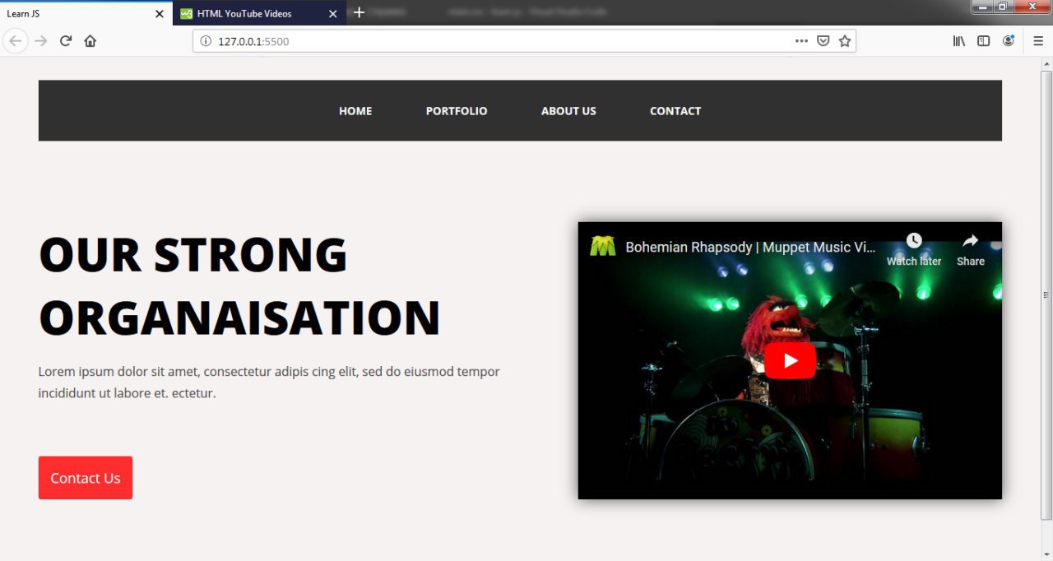Open the browser home page
This screenshot has width=1053, height=561.
pyautogui.click(x=90, y=41)
